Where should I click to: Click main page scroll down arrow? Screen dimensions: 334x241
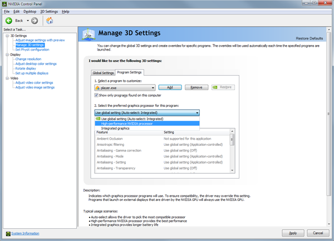pyautogui.click(x=329, y=224)
